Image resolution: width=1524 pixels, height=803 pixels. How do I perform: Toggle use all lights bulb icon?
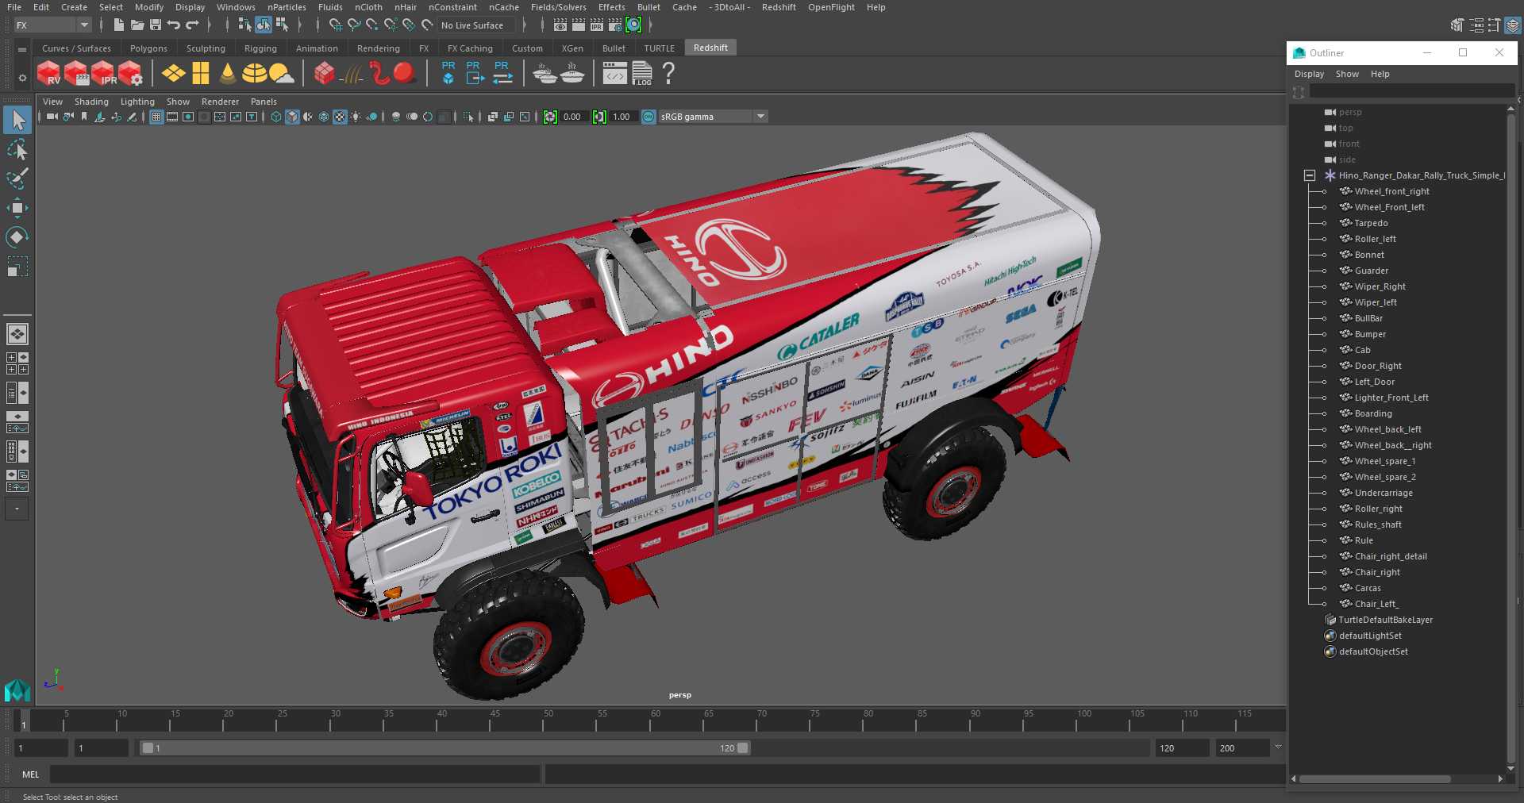coord(356,117)
